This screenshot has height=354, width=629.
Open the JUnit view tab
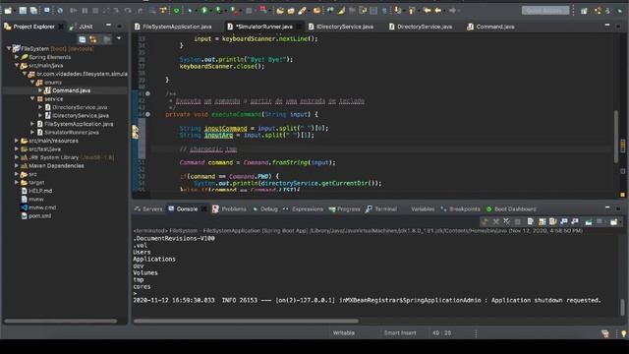coord(82,27)
